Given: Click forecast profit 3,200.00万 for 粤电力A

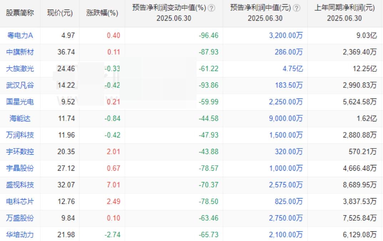Looking at the screenshot, I should click(286, 35).
